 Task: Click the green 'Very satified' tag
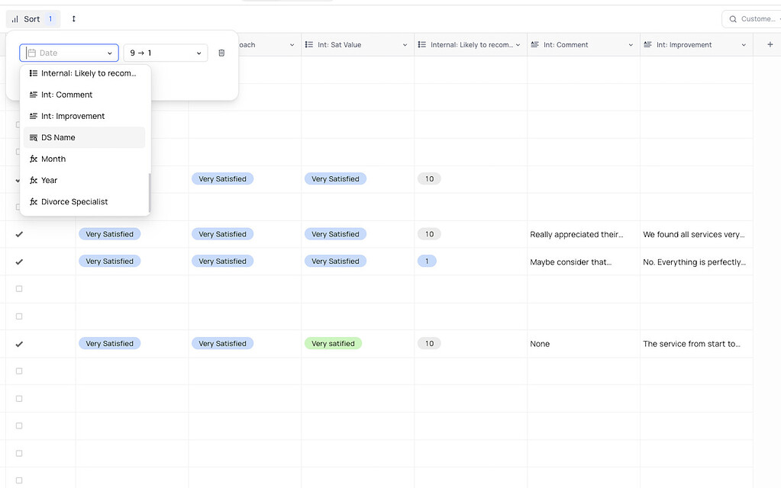(333, 344)
